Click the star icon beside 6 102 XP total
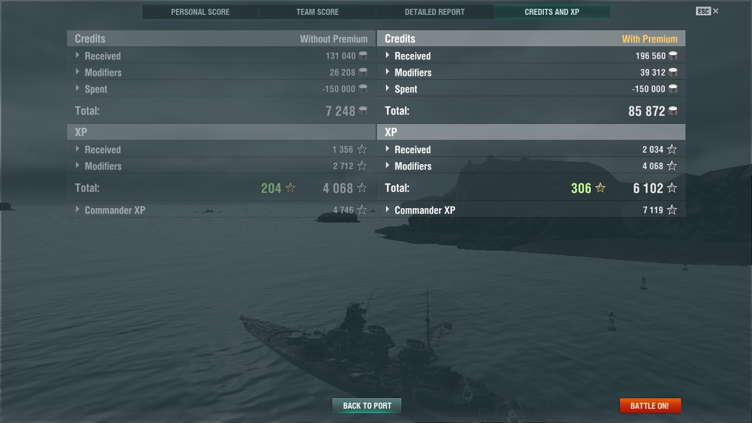The height and width of the screenshot is (423, 752). pyautogui.click(x=672, y=188)
